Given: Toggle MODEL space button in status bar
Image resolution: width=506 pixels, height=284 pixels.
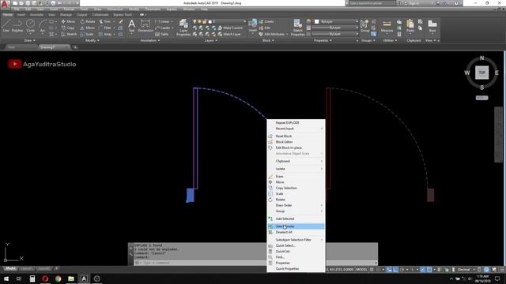Looking at the screenshot, I should pyautogui.click(x=361, y=270).
